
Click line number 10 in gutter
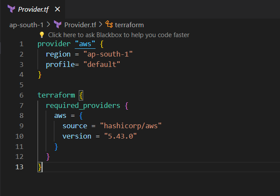coord(19,136)
